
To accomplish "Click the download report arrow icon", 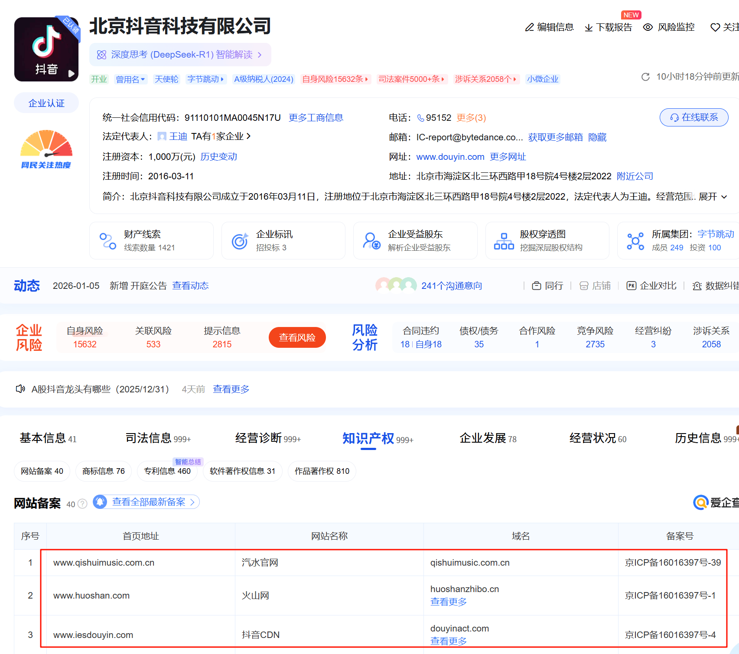I will tap(589, 28).
